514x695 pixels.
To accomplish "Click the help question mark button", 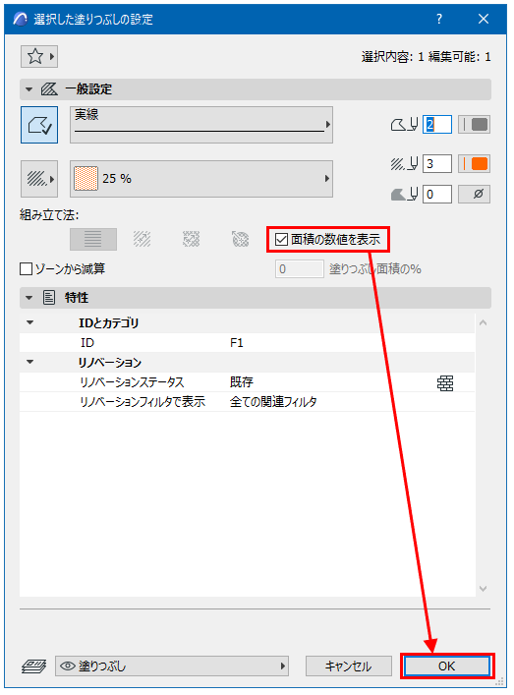I will point(439,19).
